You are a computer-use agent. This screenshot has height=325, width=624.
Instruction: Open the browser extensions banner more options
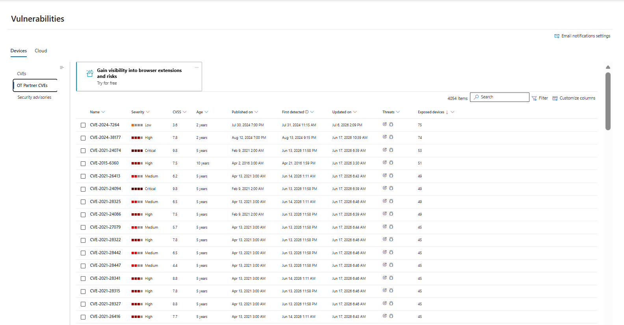click(197, 68)
